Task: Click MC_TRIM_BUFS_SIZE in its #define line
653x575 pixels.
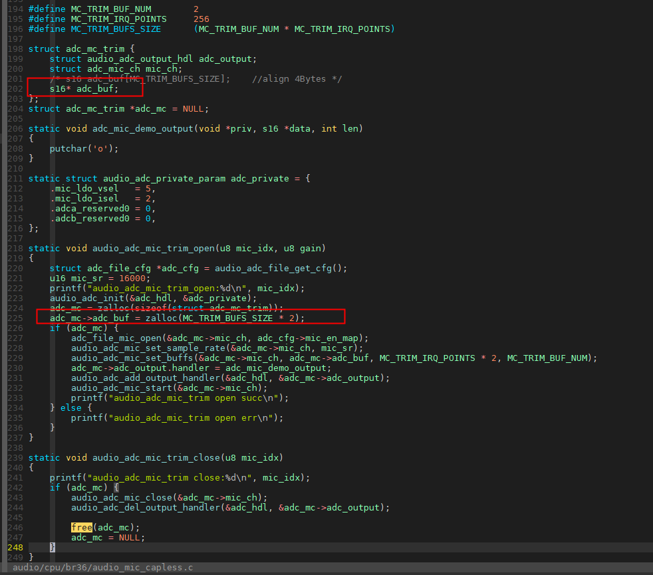Action: pyautogui.click(x=116, y=29)
